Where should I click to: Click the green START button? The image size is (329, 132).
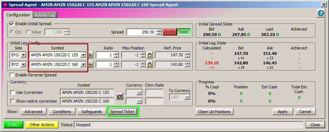(13, 125)
